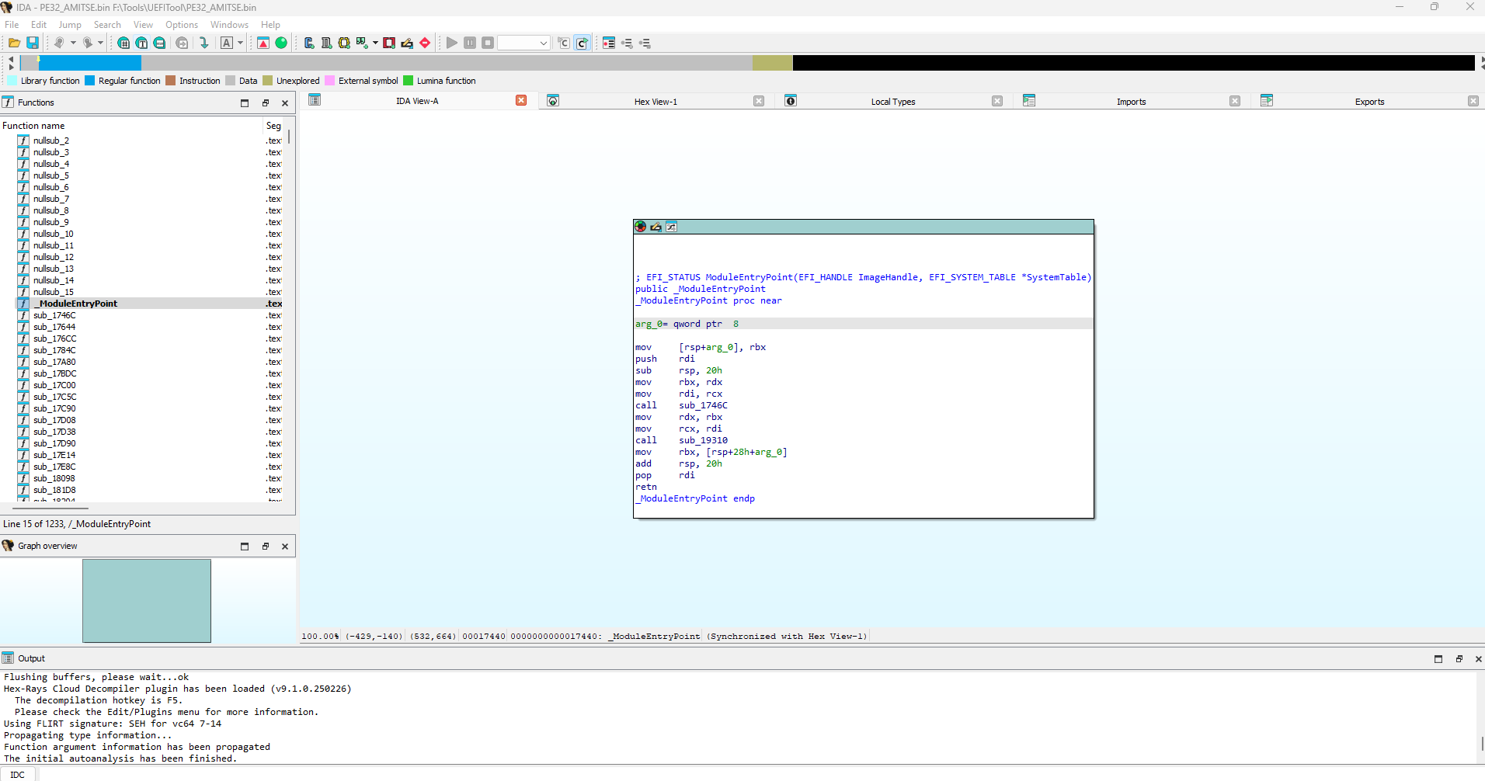Click the graph node color icon
Screen dimensions: 1485x781
pyautogui.click(x=640, y=227)
